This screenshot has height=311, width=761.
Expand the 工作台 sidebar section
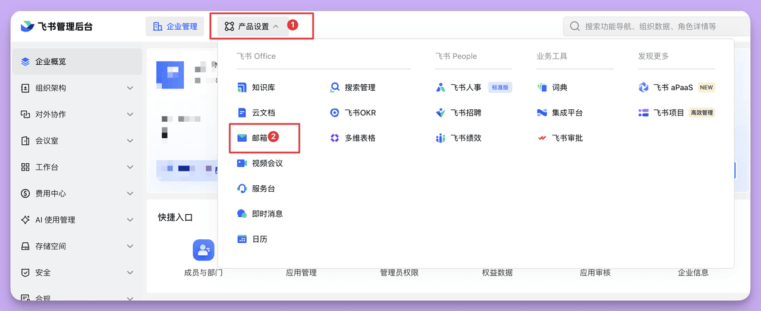pos(130,167)
